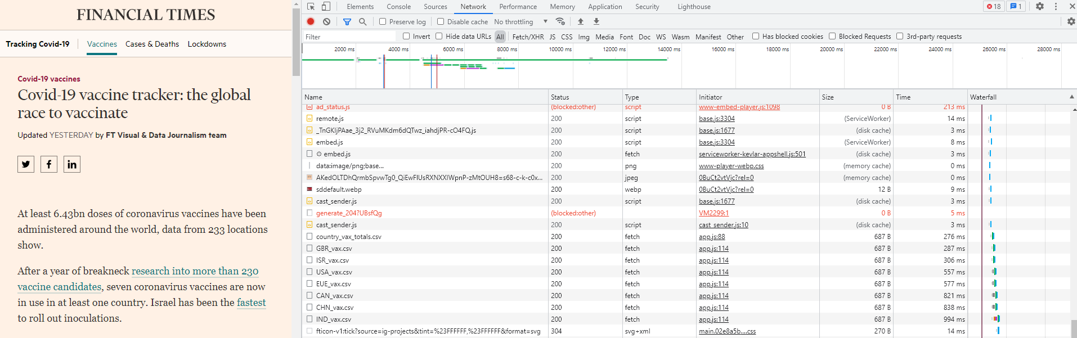
Task: Sort requests by the Time column
Action: pyautogui.click(x=930, y=97)
